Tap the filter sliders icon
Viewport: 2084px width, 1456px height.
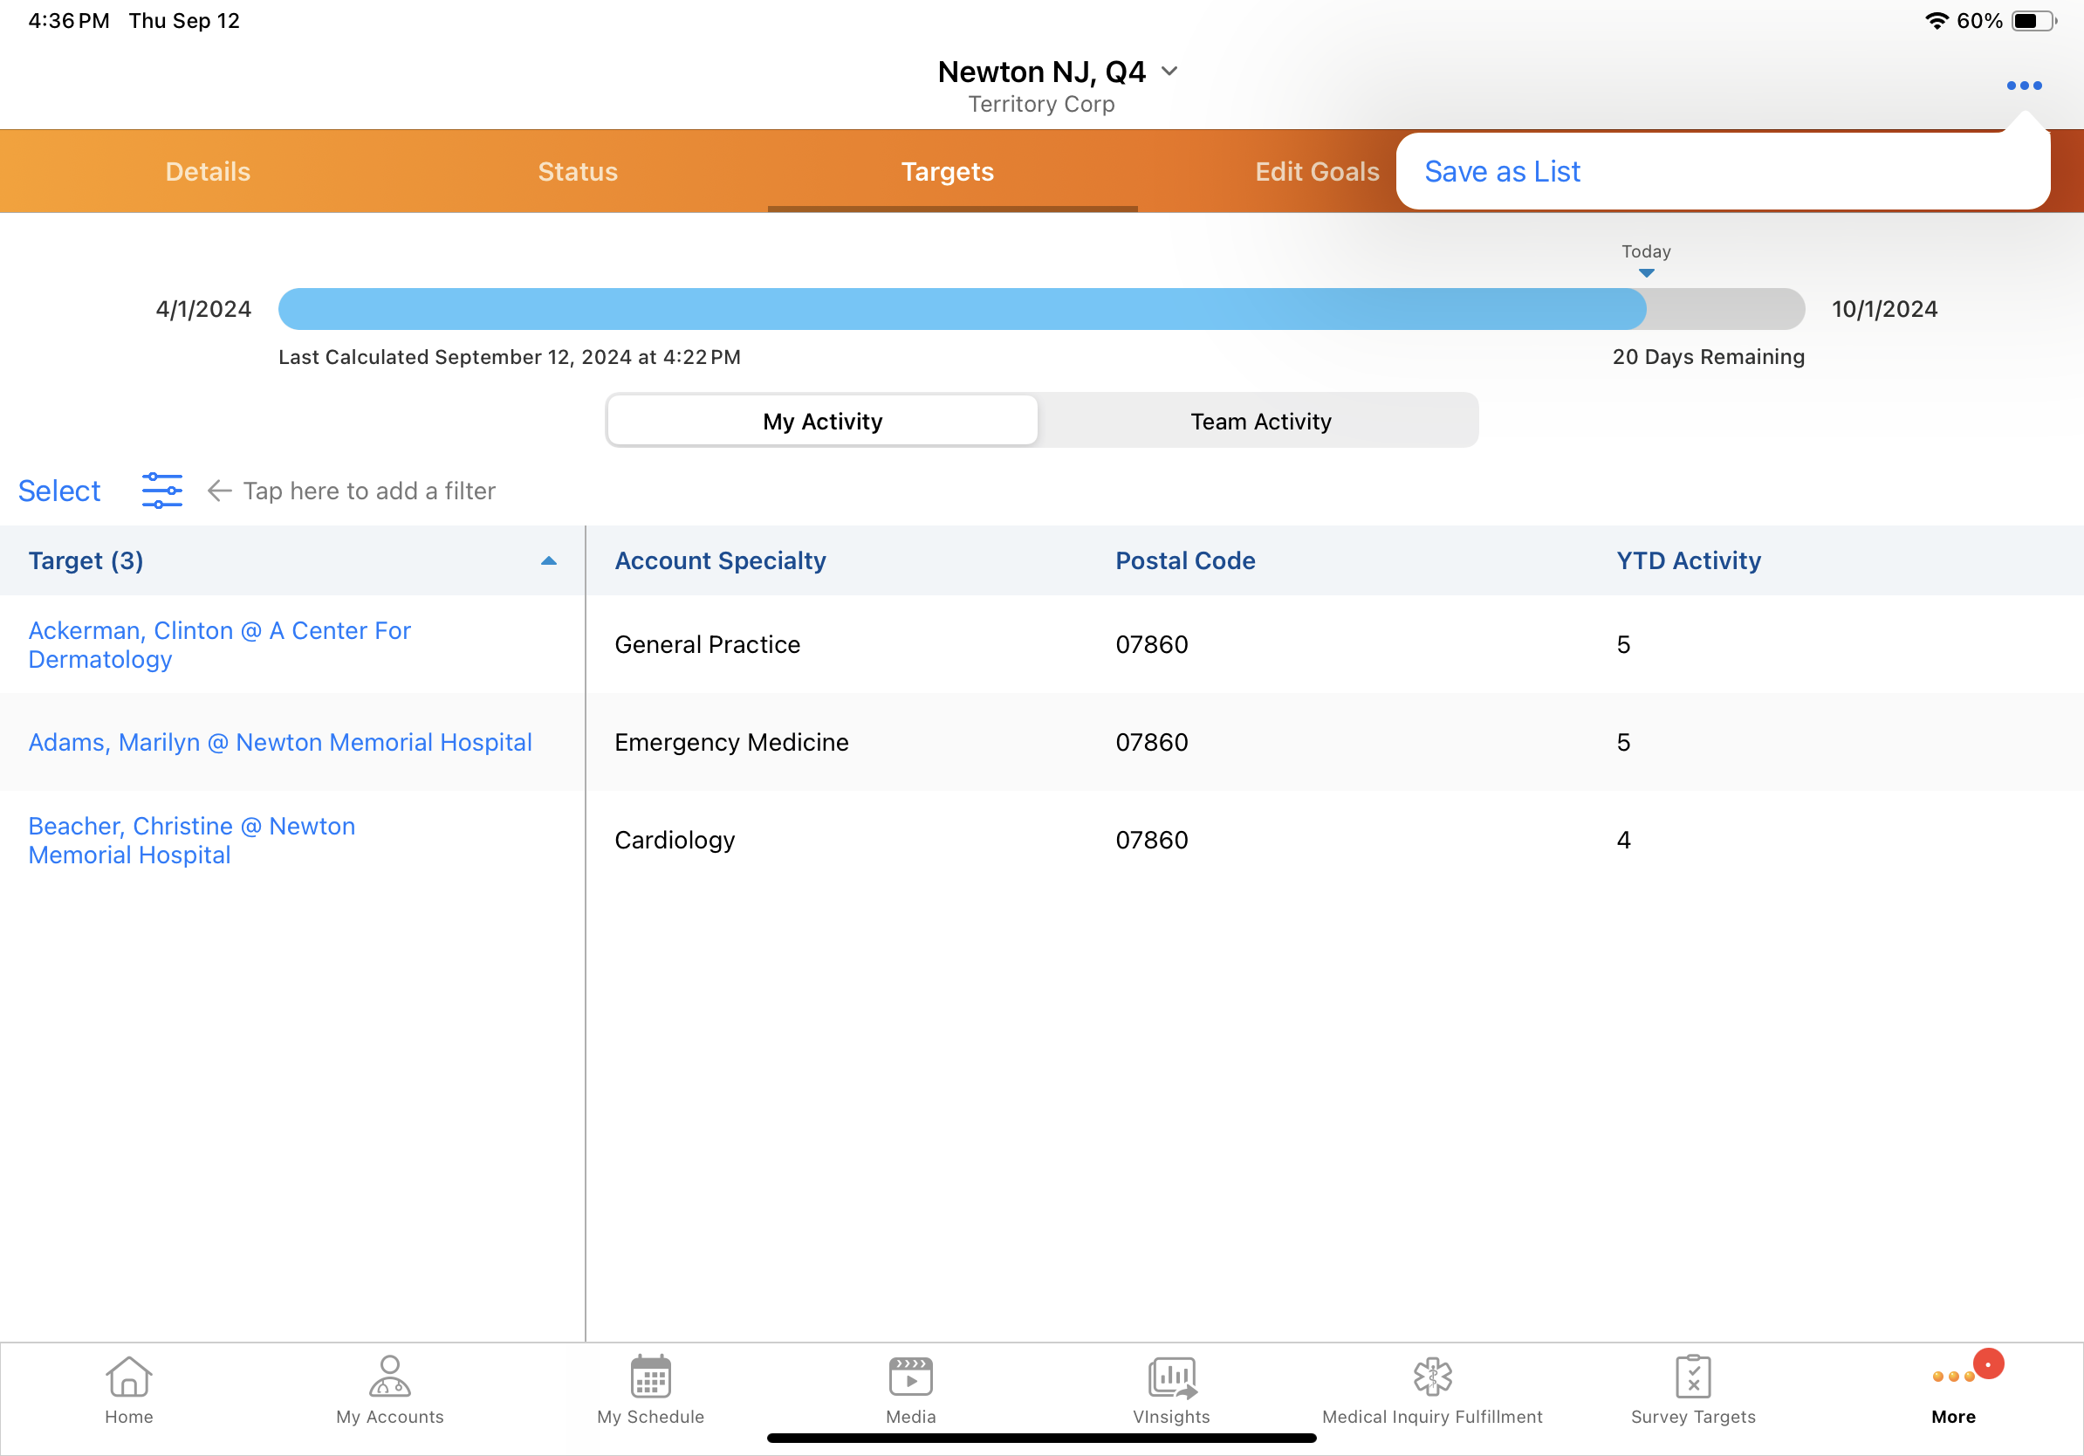pos(161,491)
